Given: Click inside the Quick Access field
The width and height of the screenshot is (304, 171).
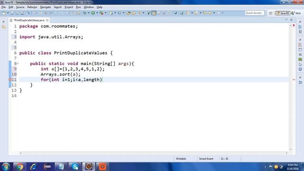Looking at the screenshot, I should tap(254, 13).
